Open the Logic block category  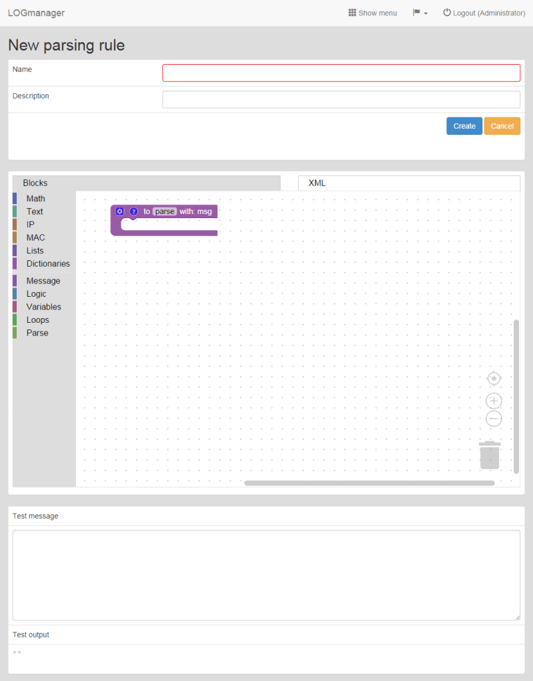(44, 294)
